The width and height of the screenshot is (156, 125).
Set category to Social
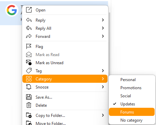pyautogui.click(x=132, y=96)
